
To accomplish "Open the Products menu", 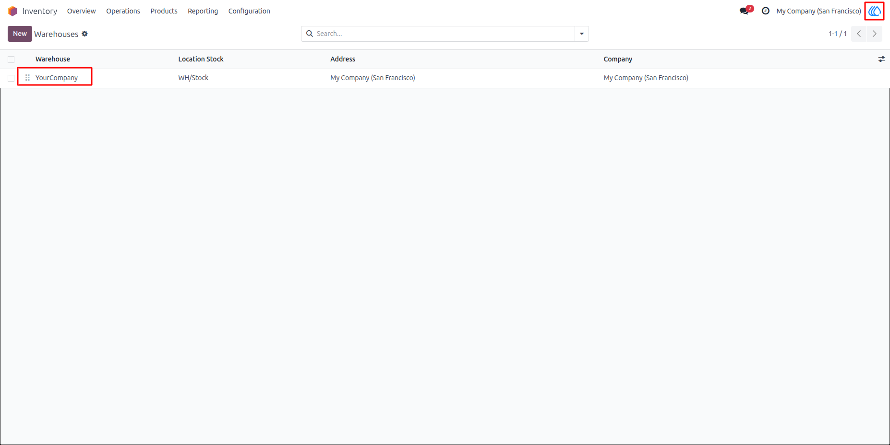I will pos(164,11).
